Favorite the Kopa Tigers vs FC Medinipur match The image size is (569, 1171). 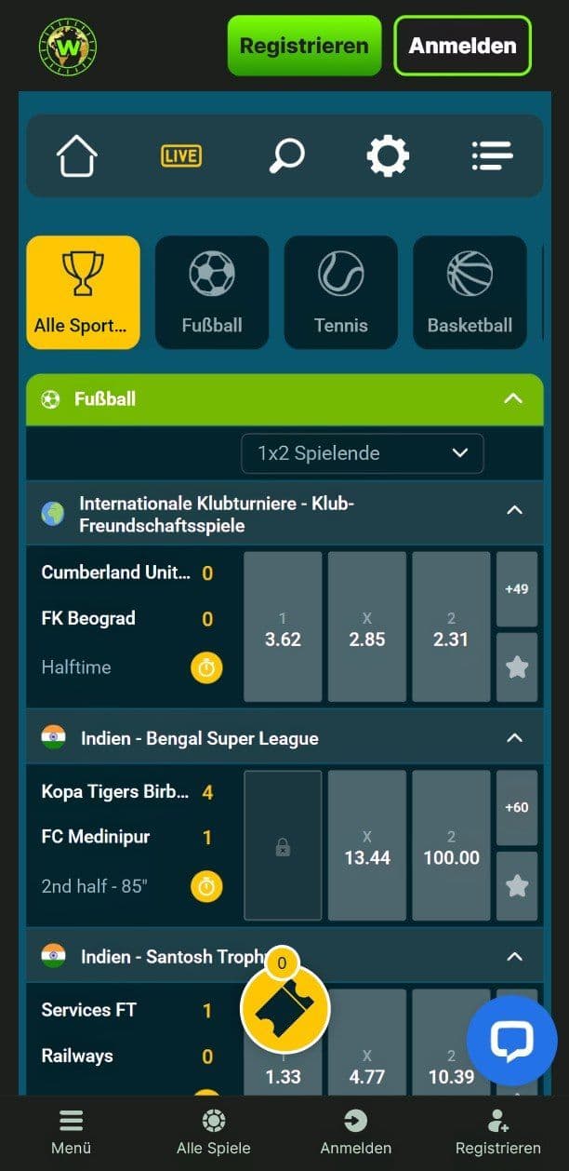[x=517, y=886]
